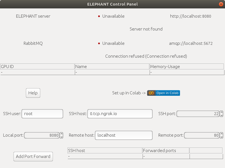225x168 pixels.
Task: Click the http://localhost:8080 server URL
Action: [191, 16]
